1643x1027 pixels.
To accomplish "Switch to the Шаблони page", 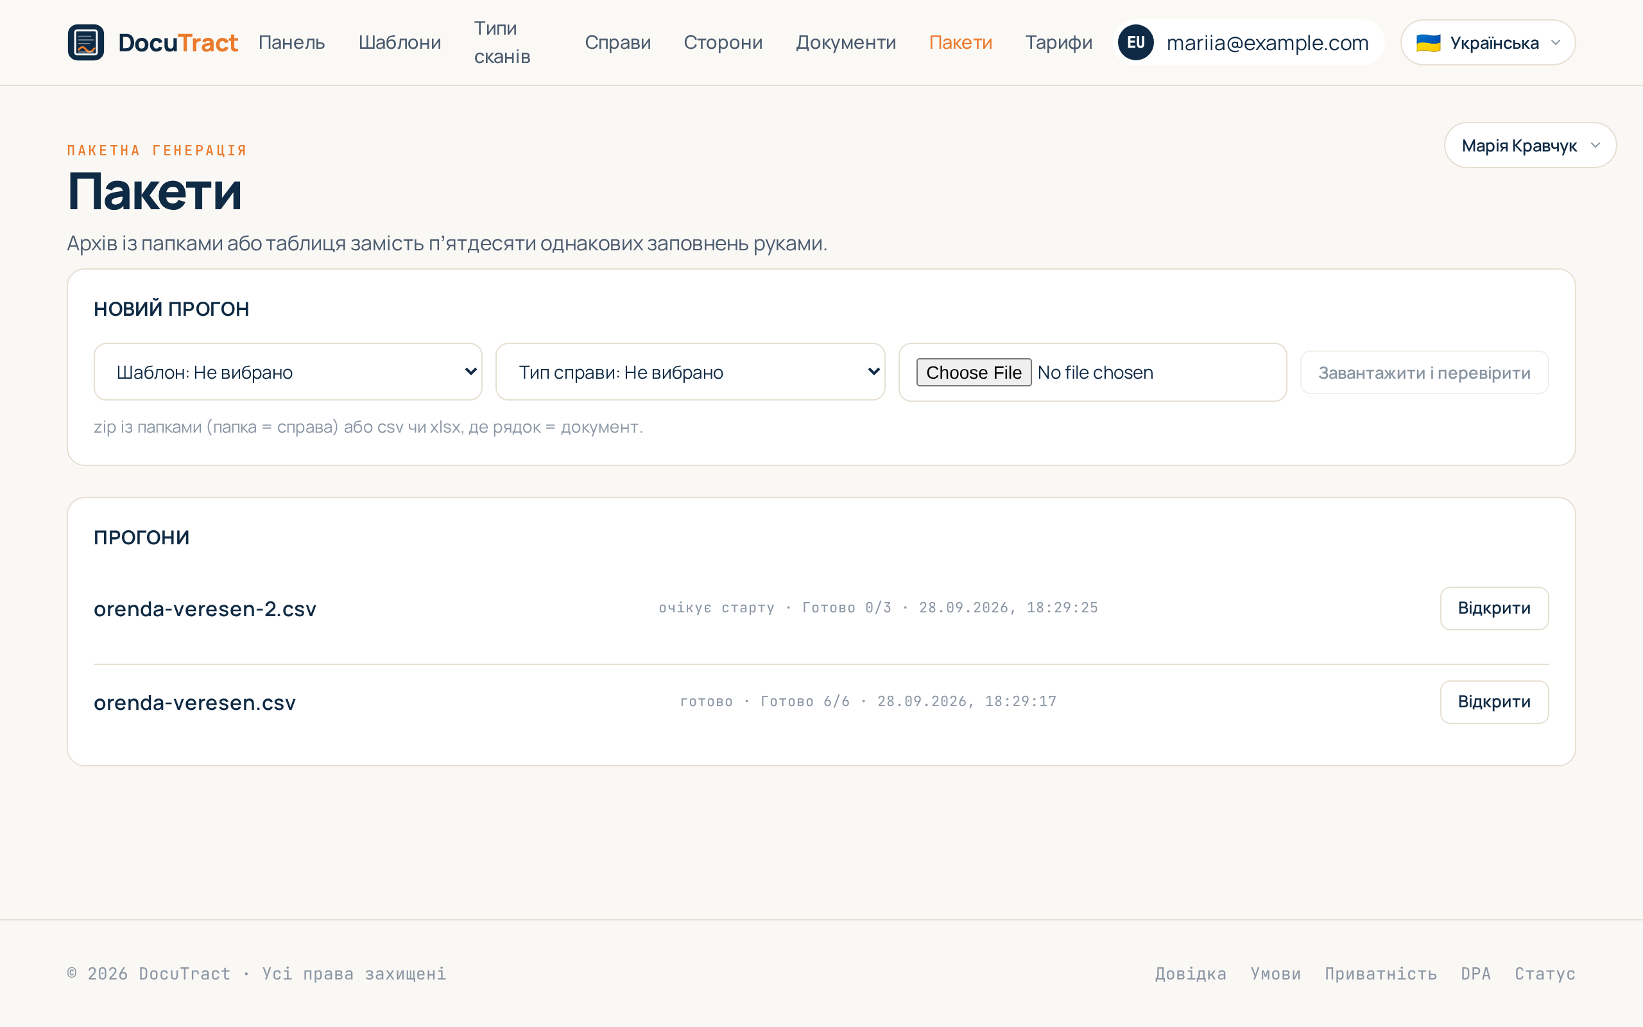I will (x=400, y=42).
